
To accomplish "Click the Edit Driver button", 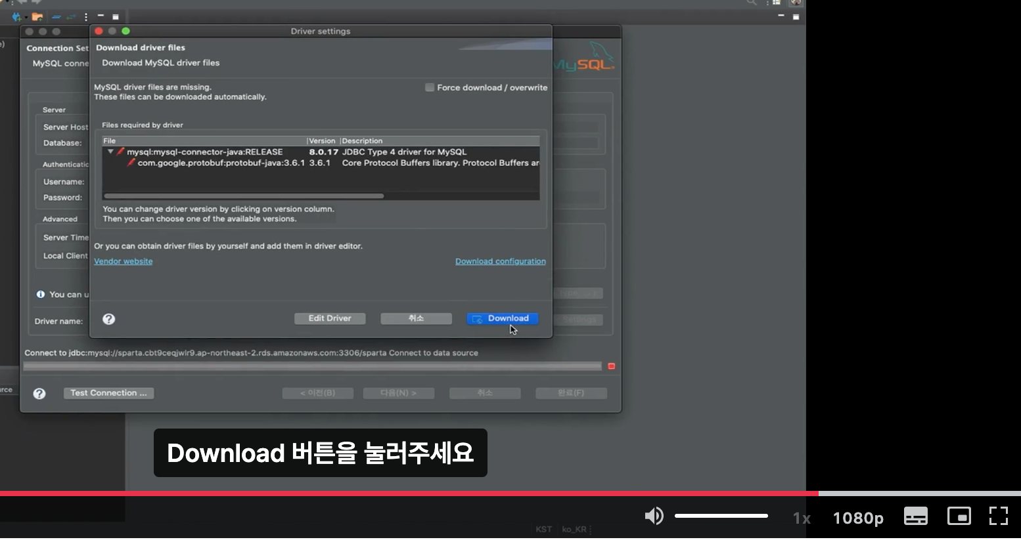I will point(330,318).
